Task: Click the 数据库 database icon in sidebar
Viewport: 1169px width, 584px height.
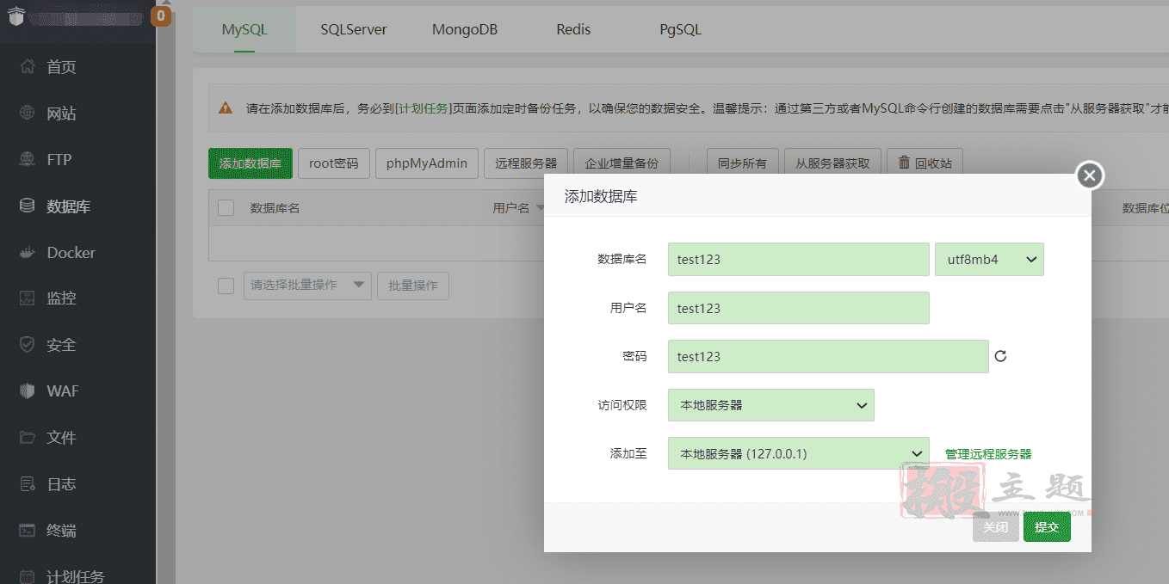Action: [28, 206]
